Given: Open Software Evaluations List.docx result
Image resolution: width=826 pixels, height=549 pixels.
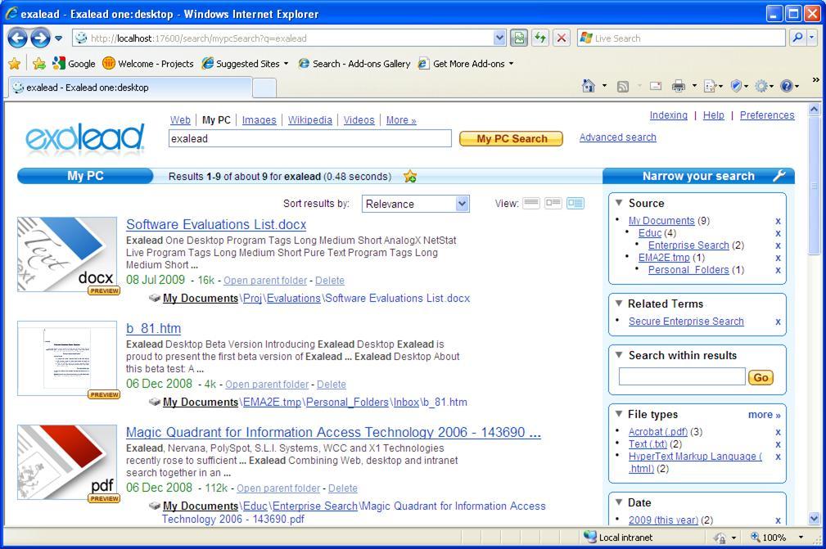Looking at the screenshot, I should [215, 224].
